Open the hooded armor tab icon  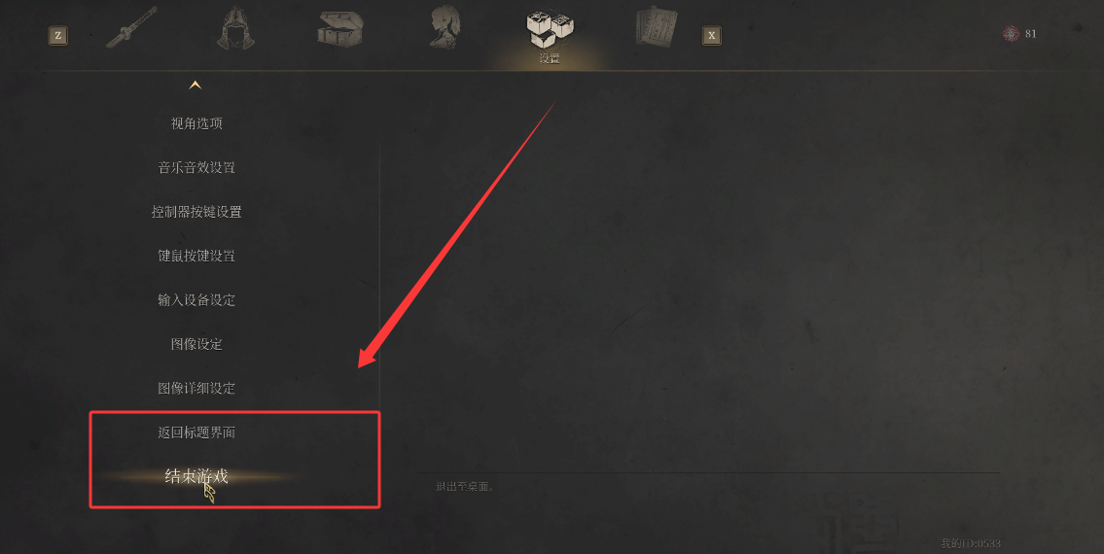(235, 29)
